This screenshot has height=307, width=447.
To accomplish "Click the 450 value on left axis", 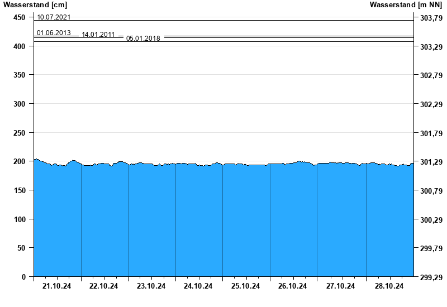I will [x=19, y=17].
